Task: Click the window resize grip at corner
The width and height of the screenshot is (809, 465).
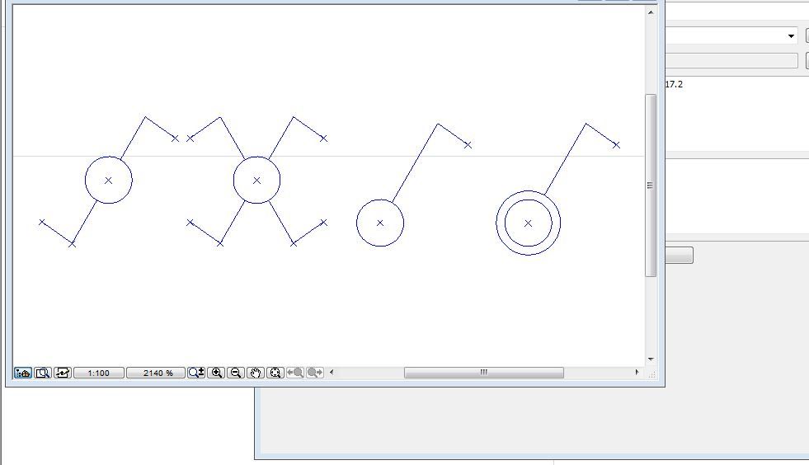Action: pos(651,375)
